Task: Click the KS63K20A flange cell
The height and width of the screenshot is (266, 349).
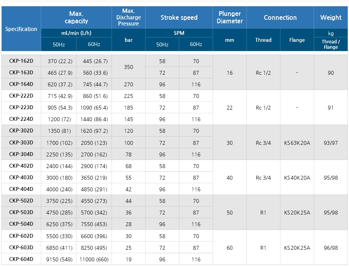Action: pyautogui.click(x=297, y=143)
